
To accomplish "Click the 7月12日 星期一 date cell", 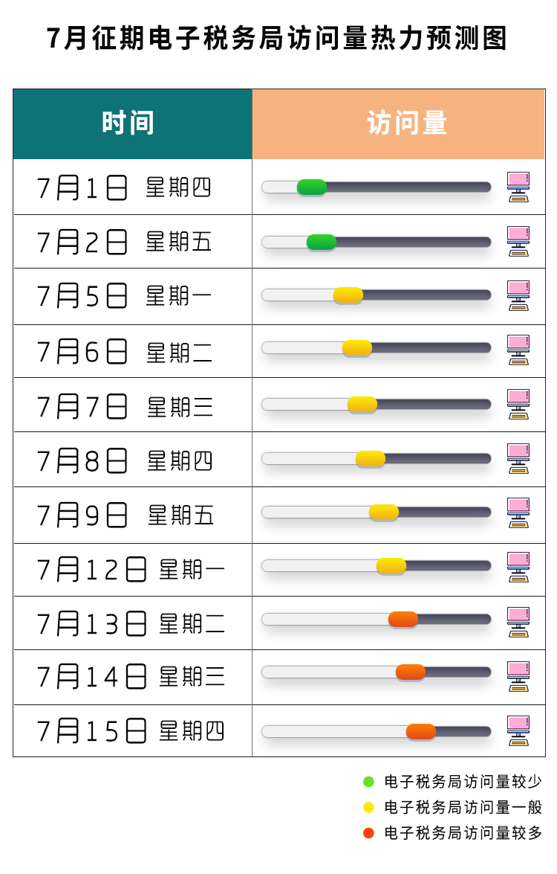I will pyautogui.click(x=132, y=570).
